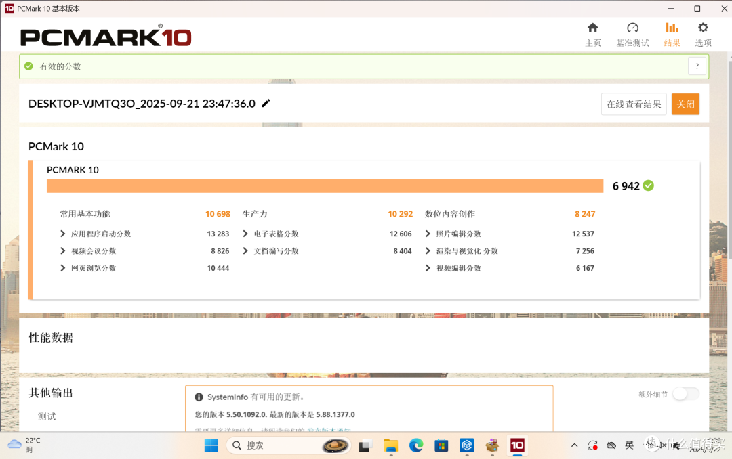The image size is (732, 459).
Task: Select 测试 under 其他输出
Action: click(x=47, y=416)
